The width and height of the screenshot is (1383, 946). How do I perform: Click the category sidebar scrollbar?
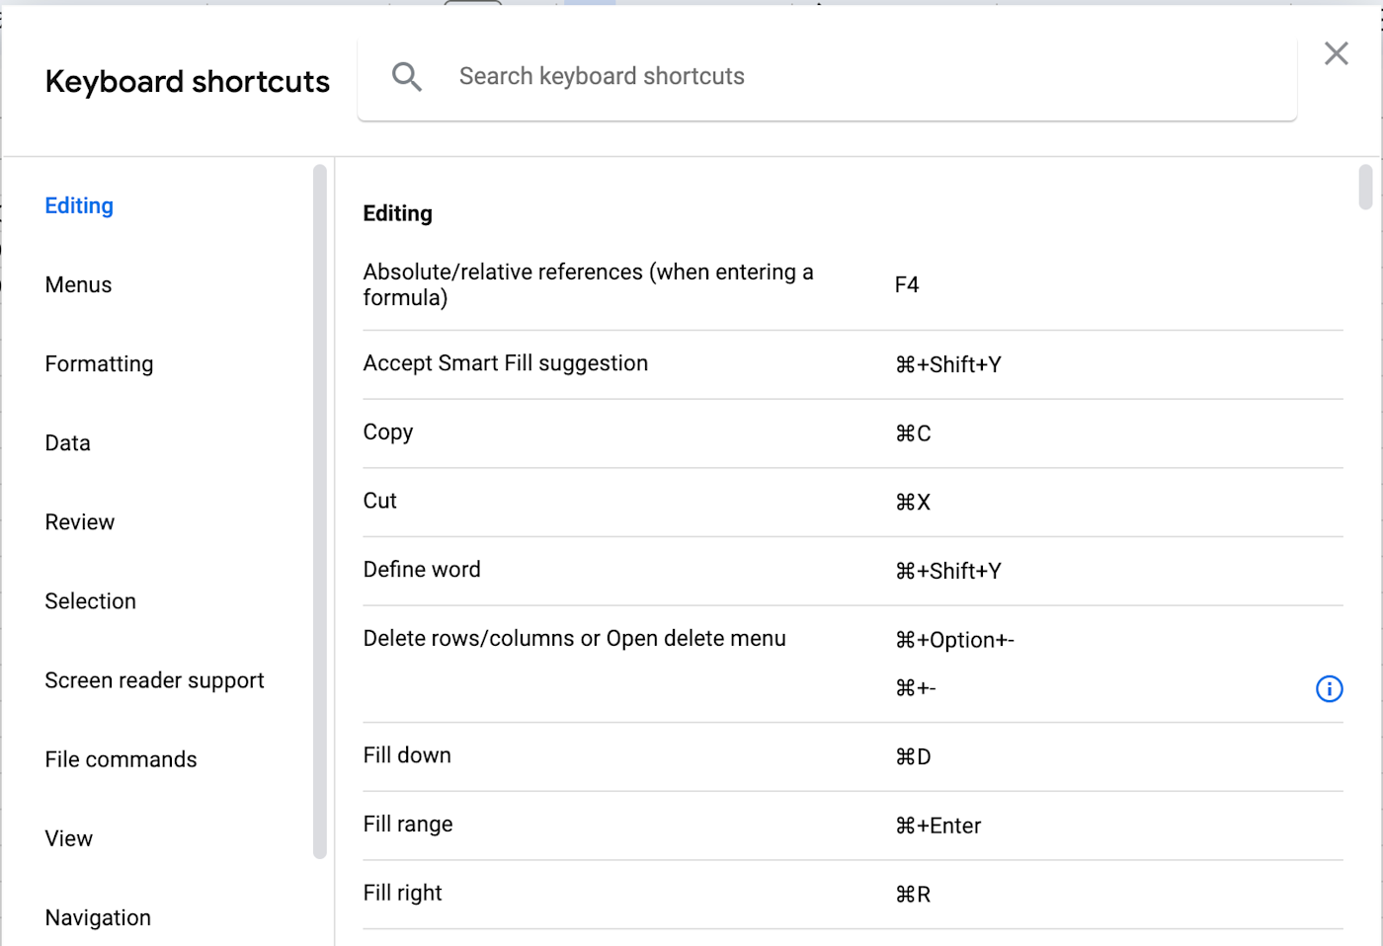pyautogui.click(x=319, y=512)
